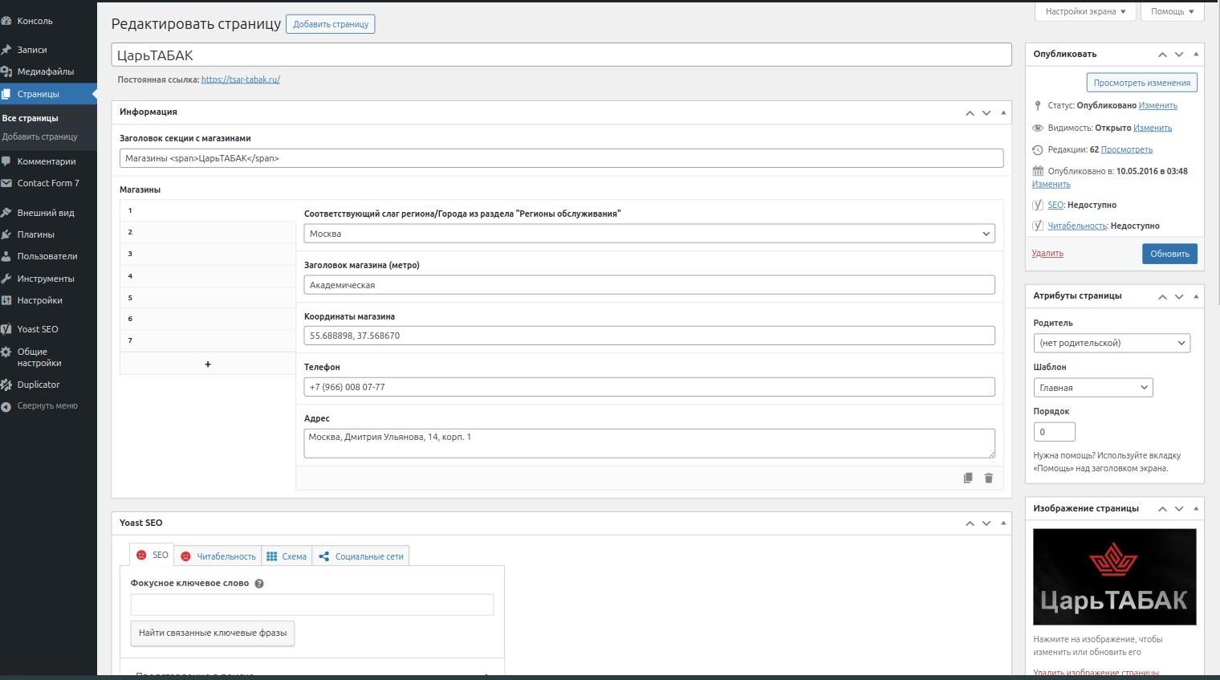
Task: Click the Пользователи user icon
Action: click(x=6, y=256)
